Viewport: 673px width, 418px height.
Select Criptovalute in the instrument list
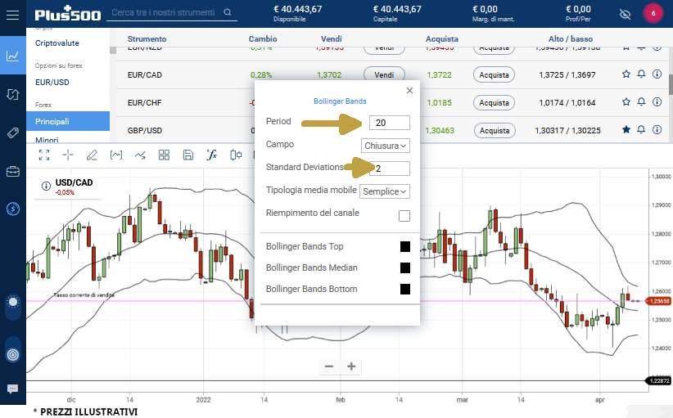(x=57, y=43)
